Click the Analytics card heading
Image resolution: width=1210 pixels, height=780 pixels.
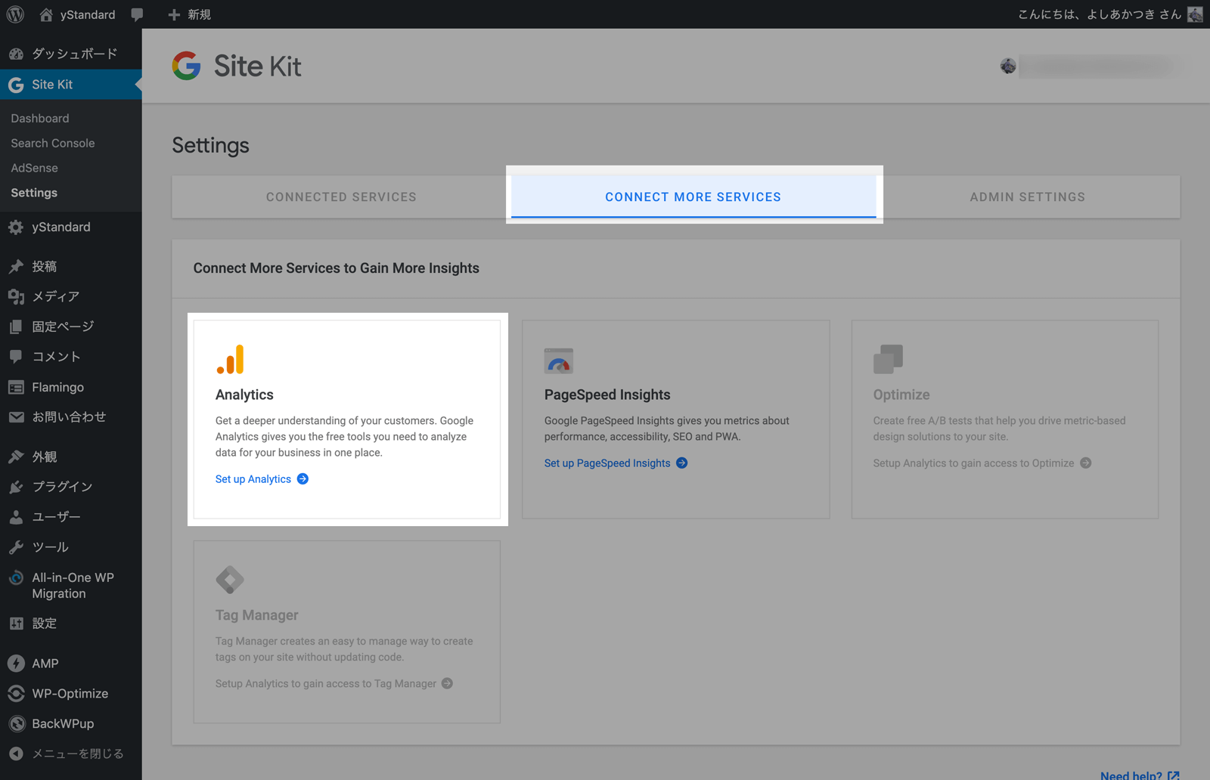coord(244,395)
